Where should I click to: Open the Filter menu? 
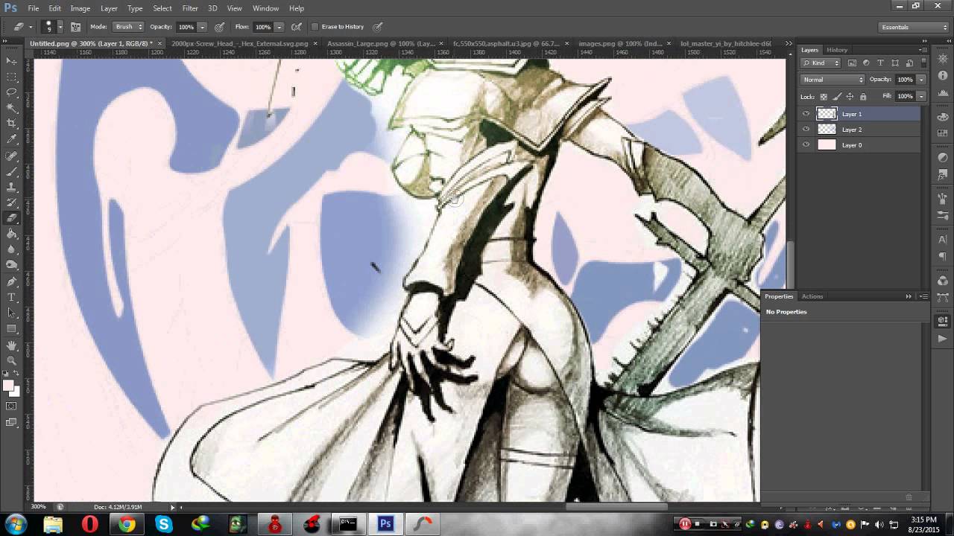click(190, 8)
